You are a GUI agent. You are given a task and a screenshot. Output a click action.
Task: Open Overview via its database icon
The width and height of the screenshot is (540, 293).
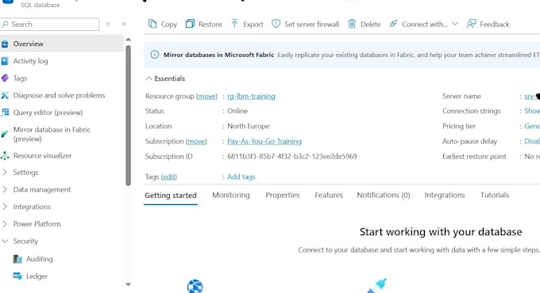click(x=5, y=44)
